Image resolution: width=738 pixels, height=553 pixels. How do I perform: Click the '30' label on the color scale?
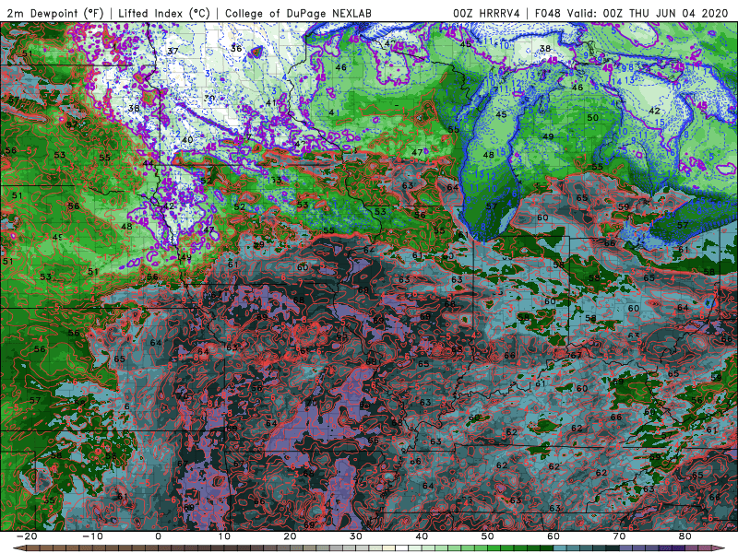[356, 536]
